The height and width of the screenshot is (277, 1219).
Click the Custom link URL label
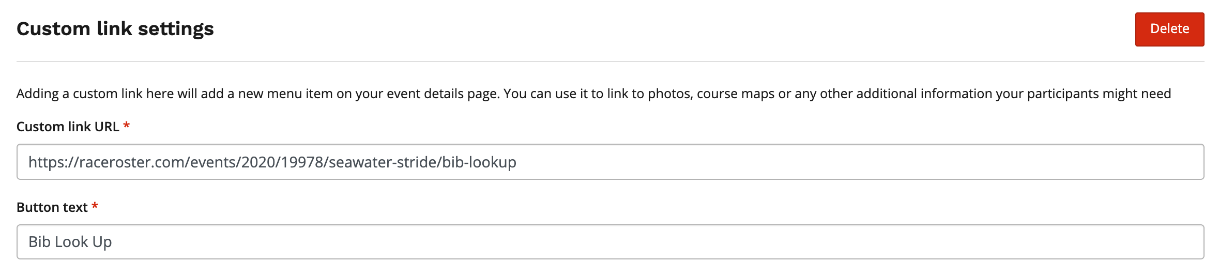[x=68, y=127]
